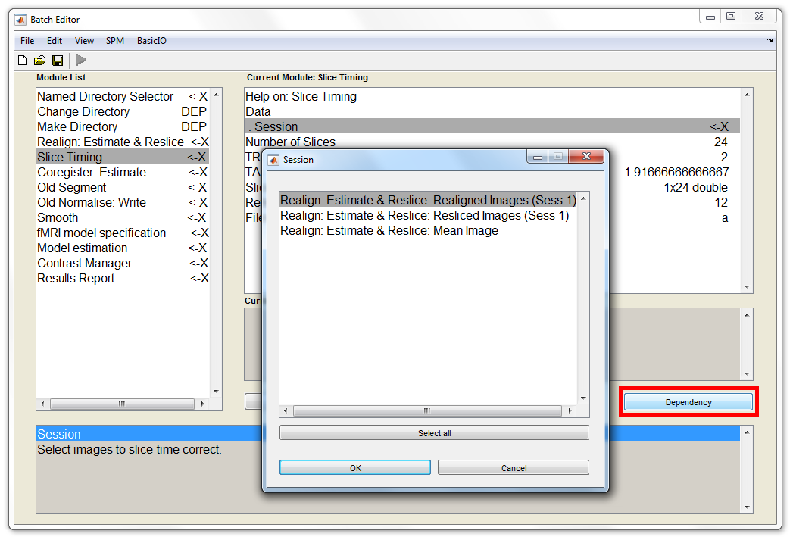Screen dimensions: 793x540
Task: Open the SPM menu
Action: (x=115, y=41)
